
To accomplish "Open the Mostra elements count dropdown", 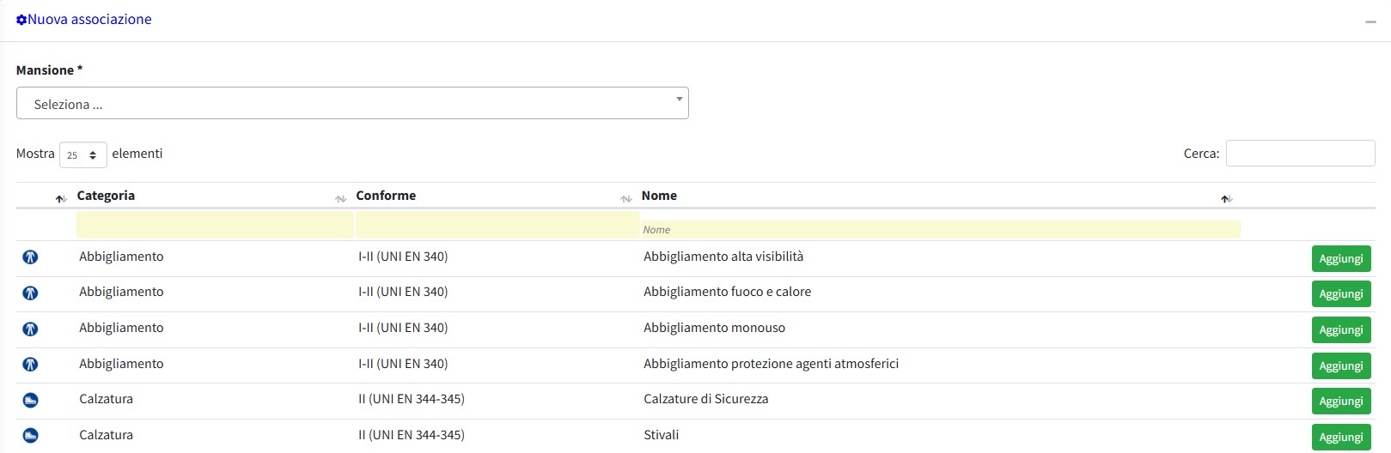I will (82, 154).
